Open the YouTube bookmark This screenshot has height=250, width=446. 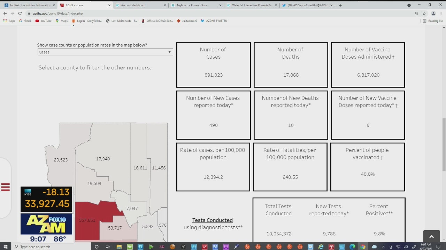[x=43, y=21]
